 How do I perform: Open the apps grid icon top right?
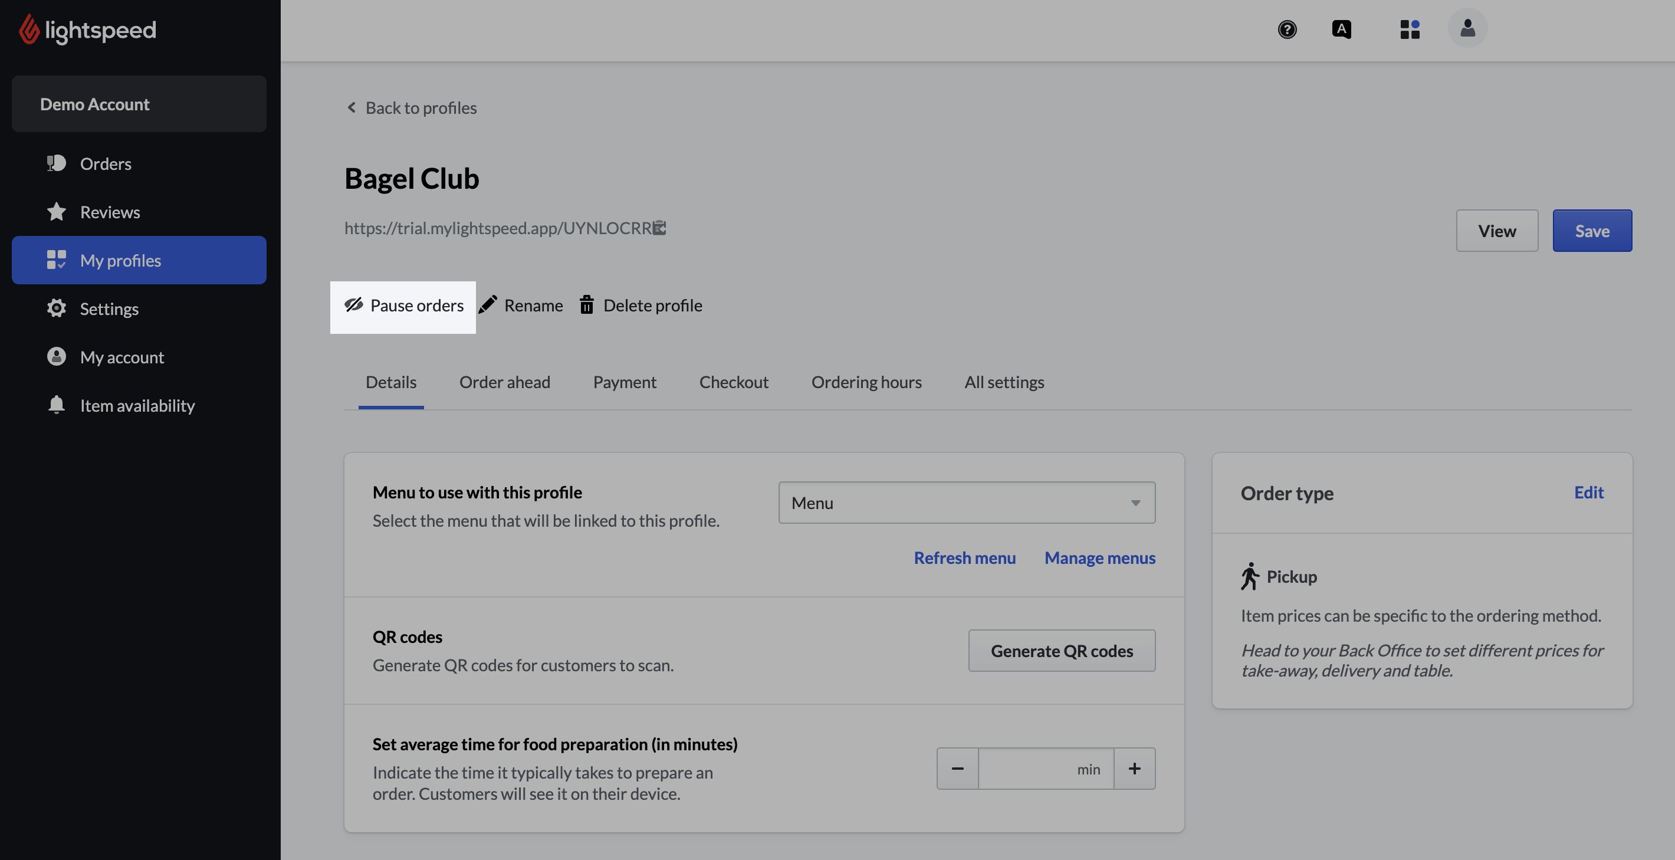pyautogui.click(x=1410, y=29)
